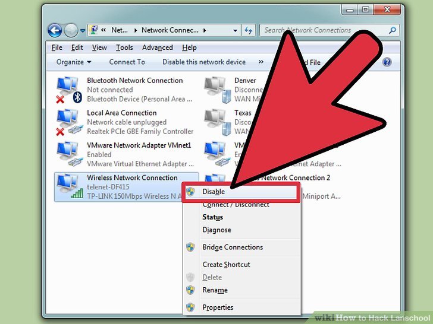Open the Edit menu
Screen dimensions: 433x324
point(77,47)
